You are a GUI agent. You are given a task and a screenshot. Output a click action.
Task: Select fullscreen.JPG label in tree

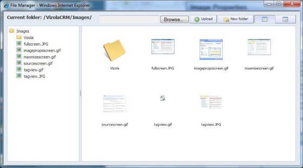point(36,44)
